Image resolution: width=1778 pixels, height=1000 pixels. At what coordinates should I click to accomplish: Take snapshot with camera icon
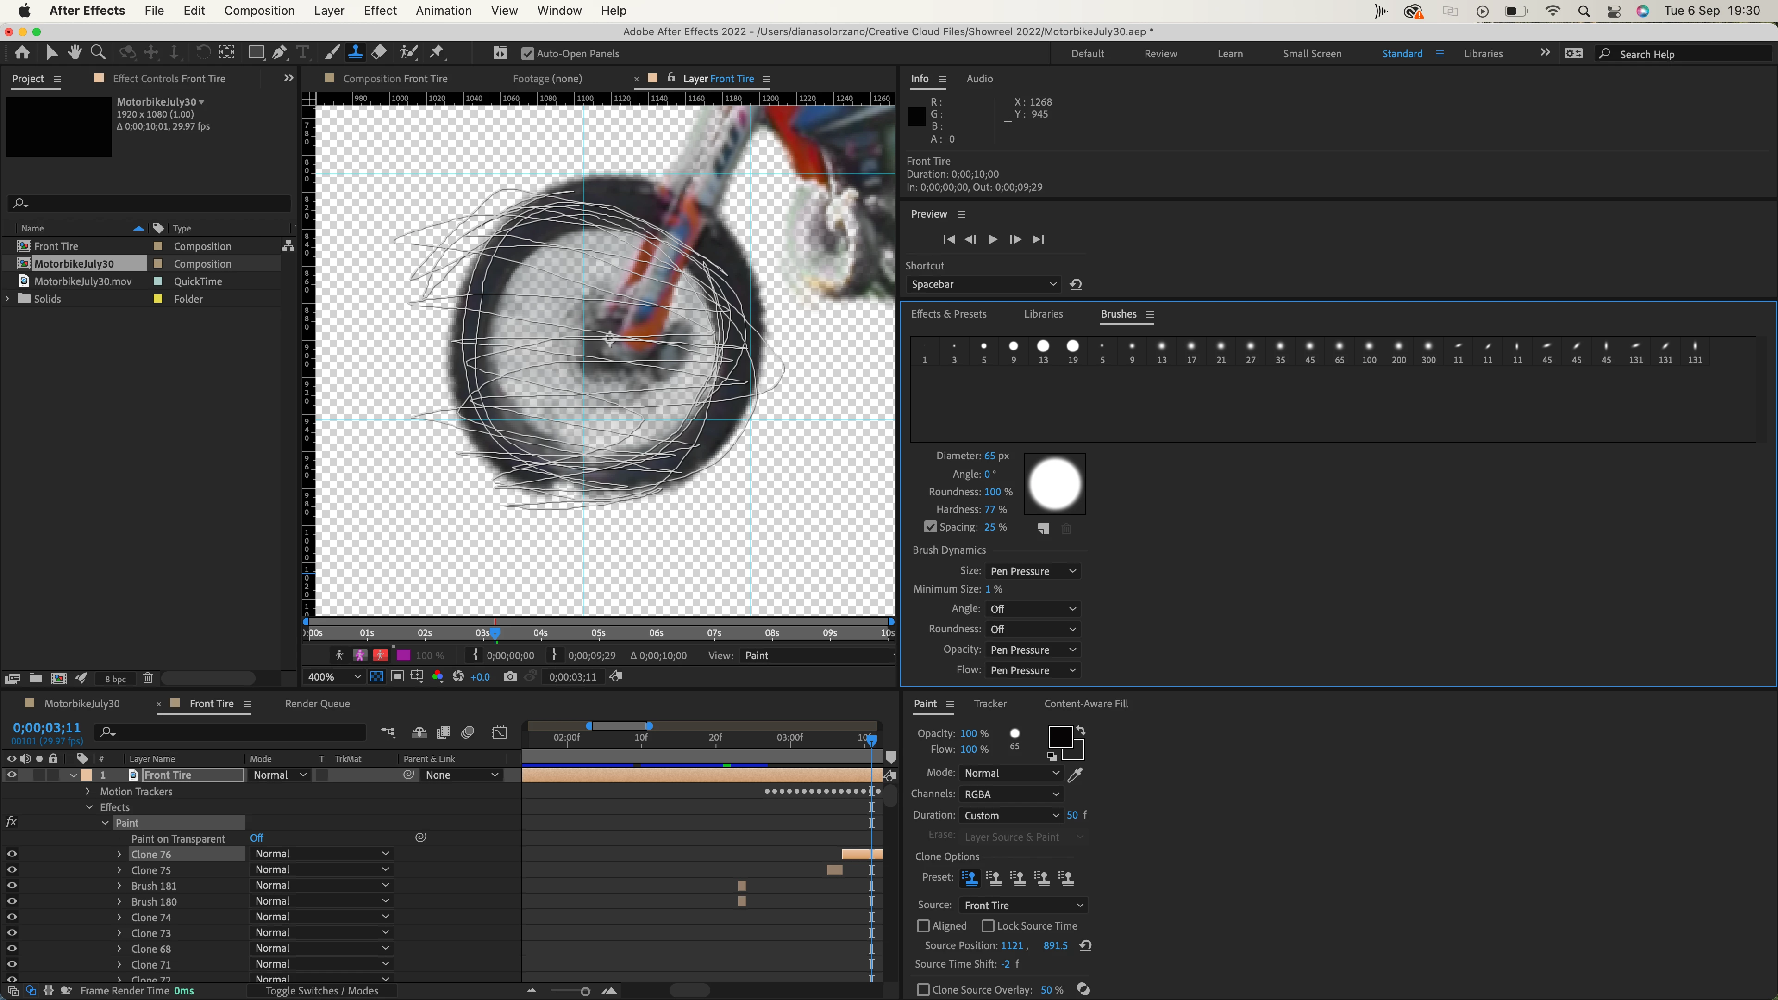[509, 677]
